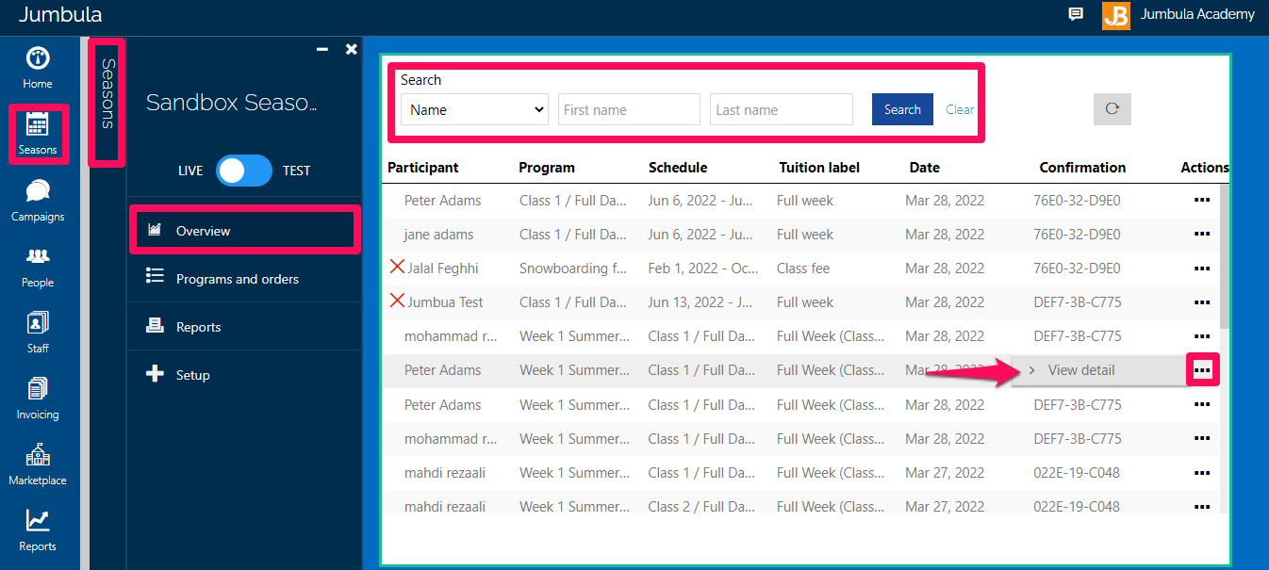Click the Snowboarding program cell
1269x570 pixels.
tap(573, 269)
